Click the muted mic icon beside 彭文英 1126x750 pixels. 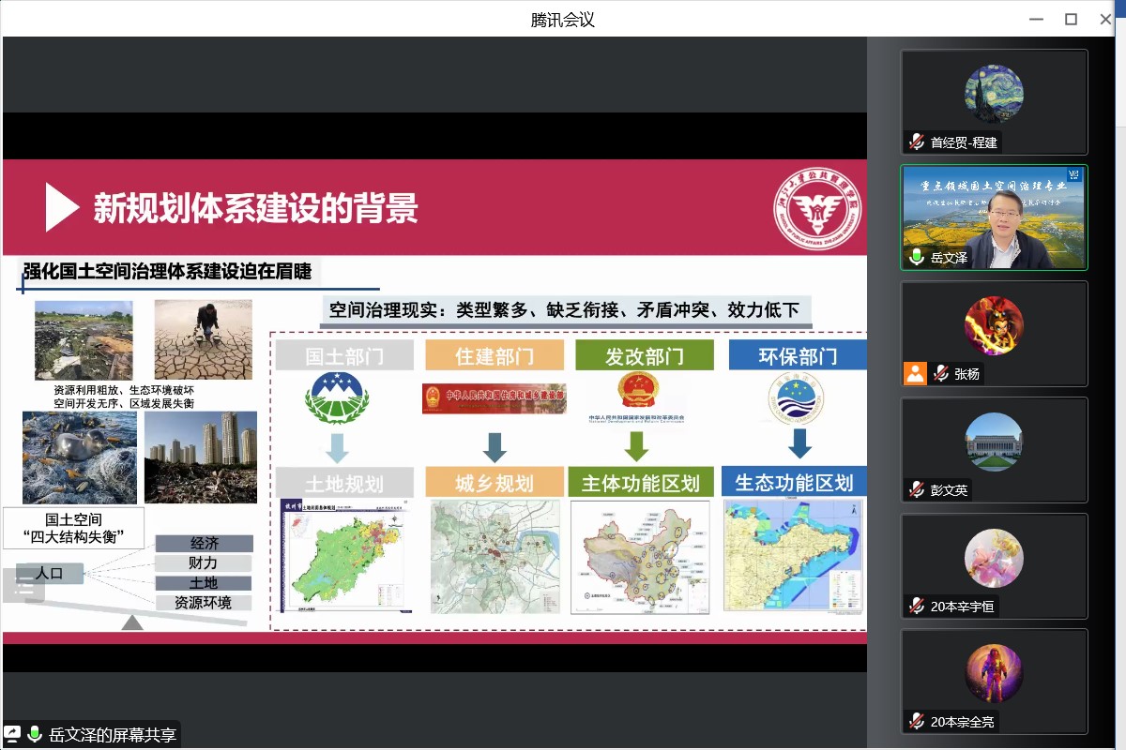tap(917, 489)
